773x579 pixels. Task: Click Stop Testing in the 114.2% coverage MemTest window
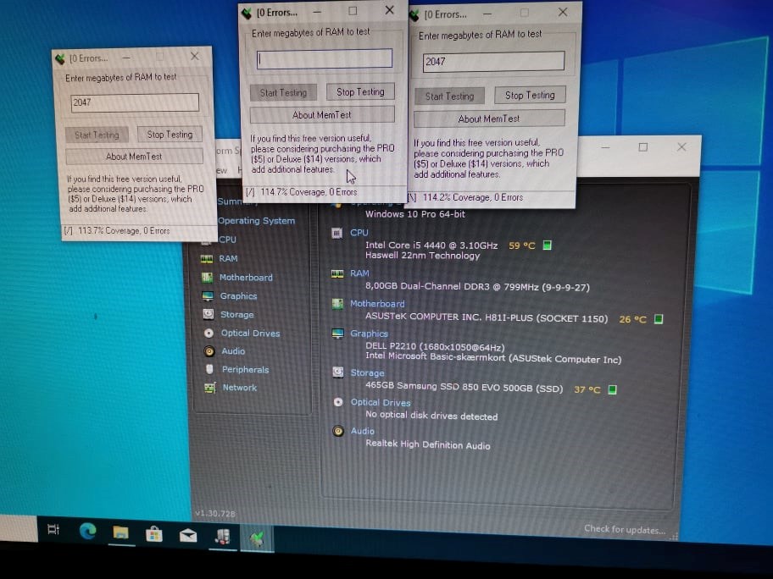point(530,95)
